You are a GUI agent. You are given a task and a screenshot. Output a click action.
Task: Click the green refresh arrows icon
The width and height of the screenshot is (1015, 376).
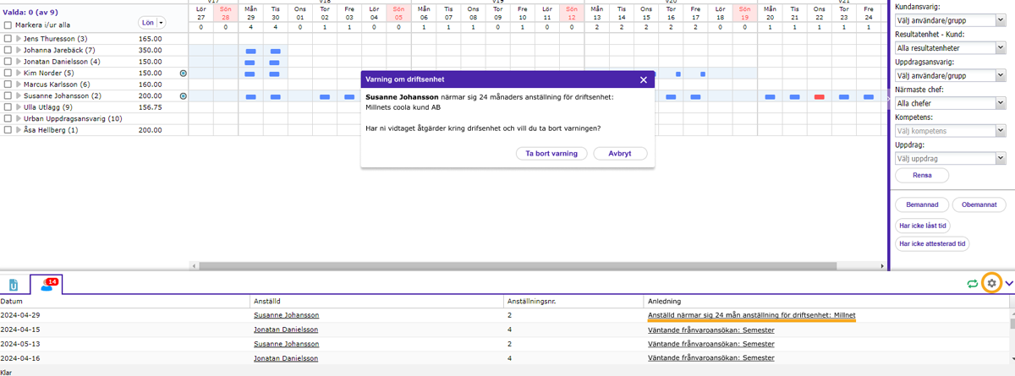(x=973, y=284)
